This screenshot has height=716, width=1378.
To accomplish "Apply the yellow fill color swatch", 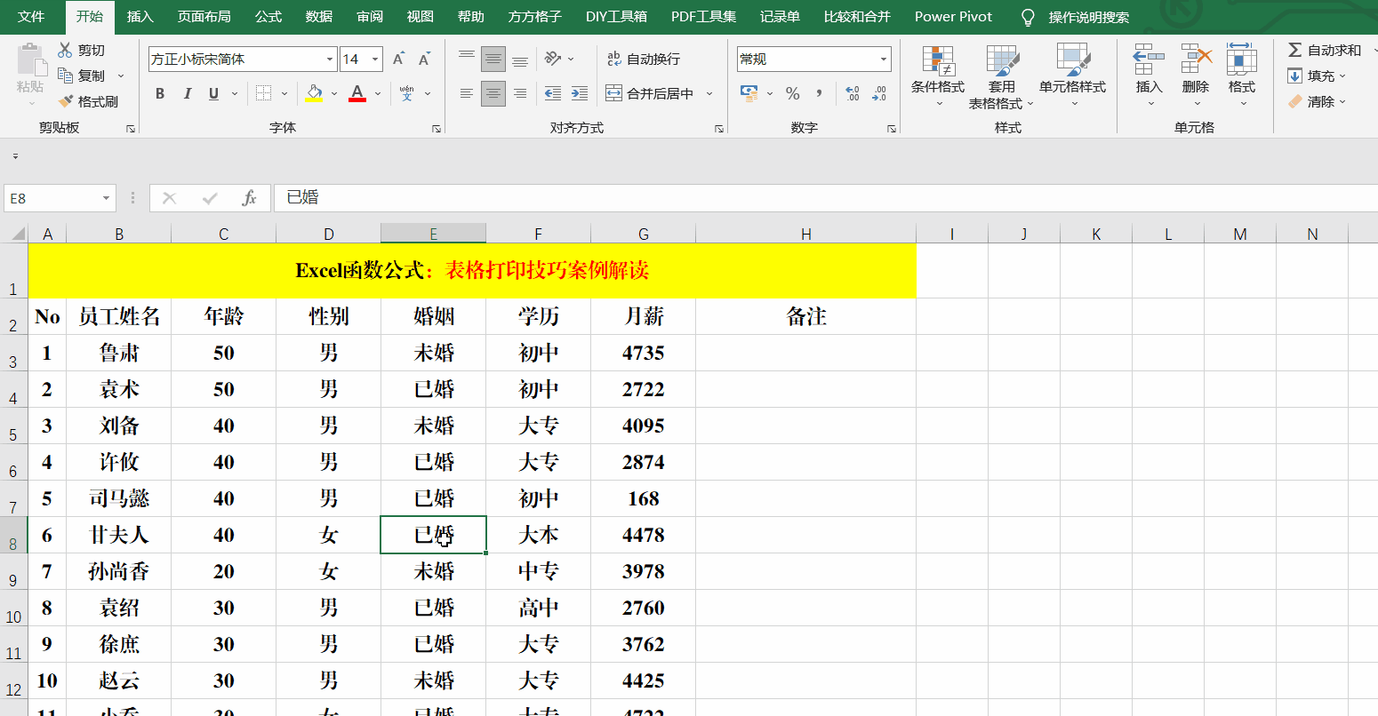I will pyautogui.click(x=314, y=93).
